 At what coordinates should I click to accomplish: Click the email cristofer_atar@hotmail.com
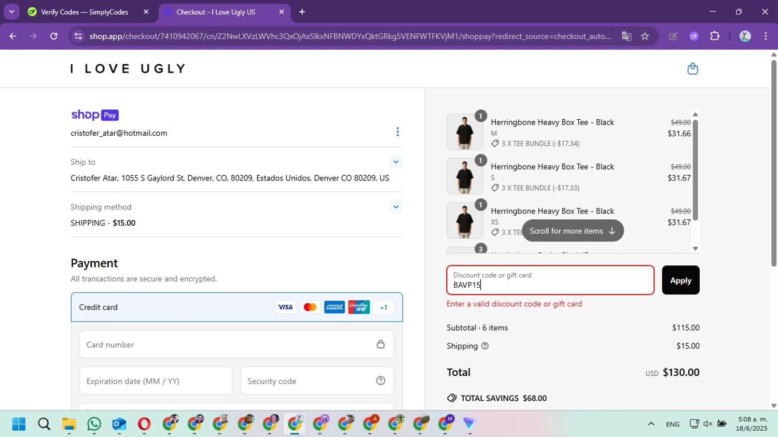[119, 133]
